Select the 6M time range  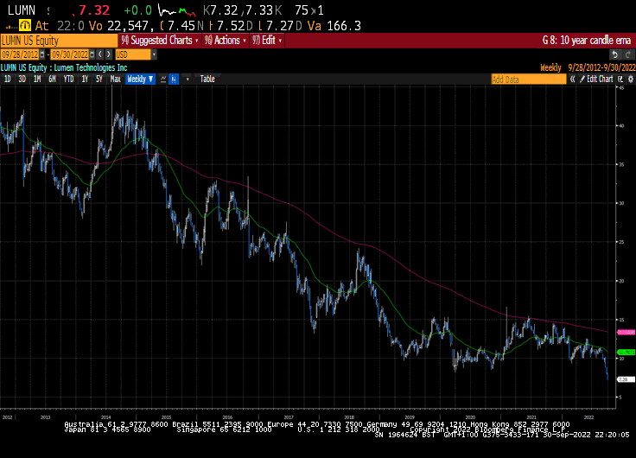[52, 80]
